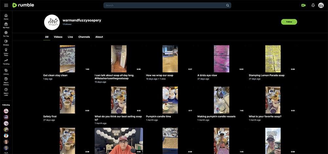Viewport: 328px width, 154px height.
Task: Click the Get clean stay clean thumbnail
Action: tap(67, 59)
